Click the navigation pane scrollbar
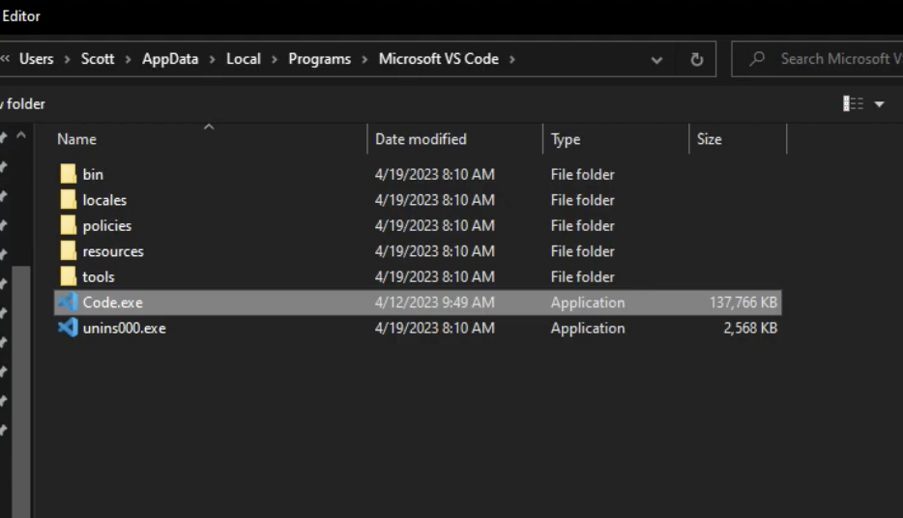Viewport: 903px width, 518px height. [21, 391]
